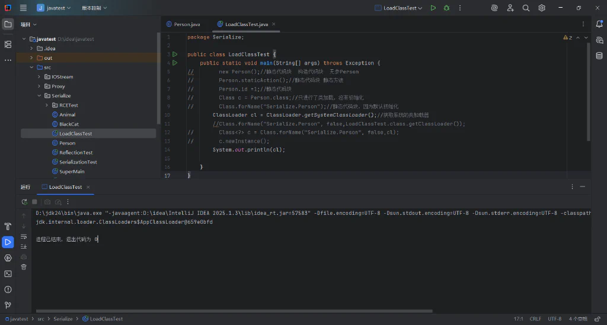
Task: Open SerializationTest in project tree
Action: point(78,162)
